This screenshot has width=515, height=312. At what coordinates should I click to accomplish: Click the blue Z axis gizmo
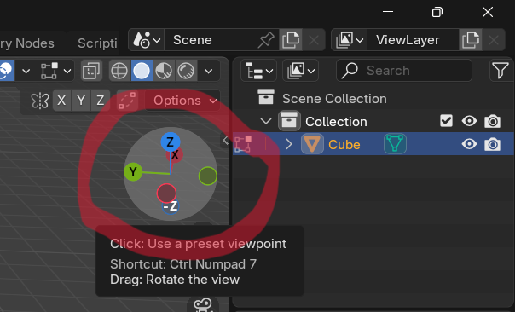click(171, 142)
